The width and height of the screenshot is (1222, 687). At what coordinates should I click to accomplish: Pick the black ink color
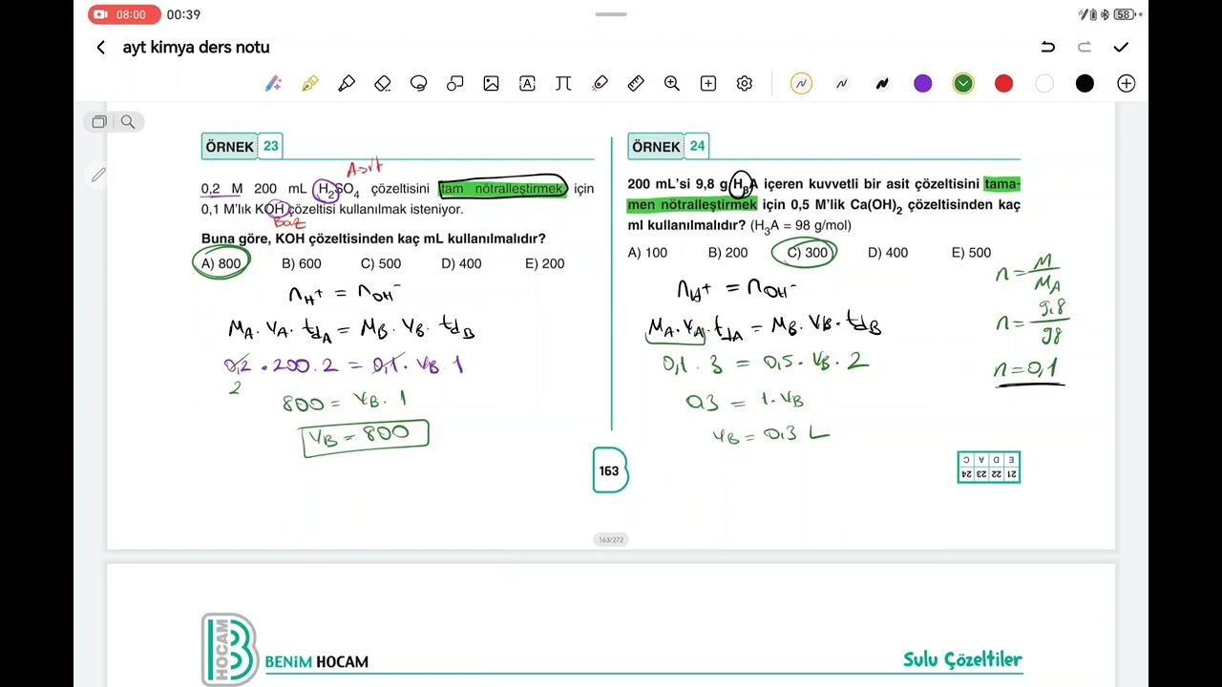tap(1085, 84)
